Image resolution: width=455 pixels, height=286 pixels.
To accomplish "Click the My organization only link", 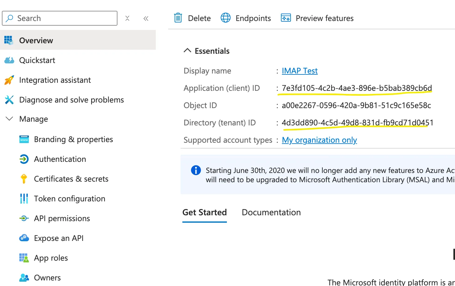I will (x=319, y=140).
